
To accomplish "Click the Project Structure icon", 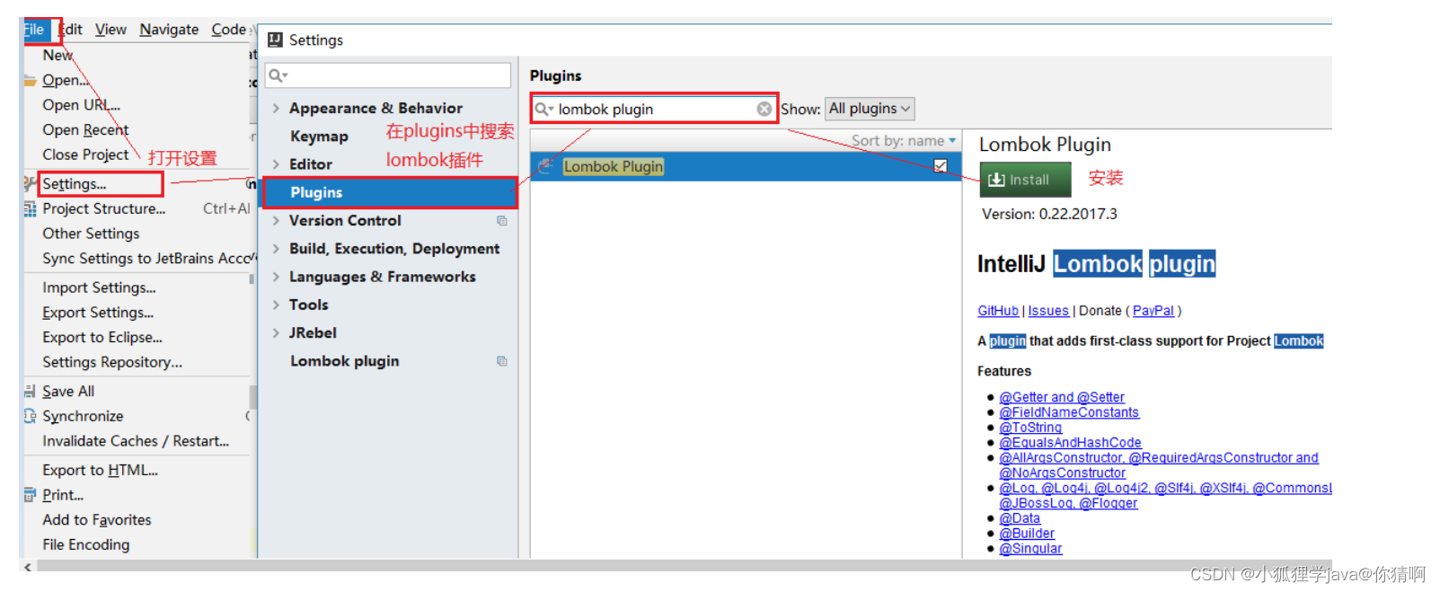I will tap(31, 208).
